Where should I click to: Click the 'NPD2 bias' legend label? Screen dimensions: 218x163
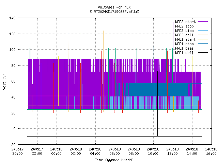(184, 31)
